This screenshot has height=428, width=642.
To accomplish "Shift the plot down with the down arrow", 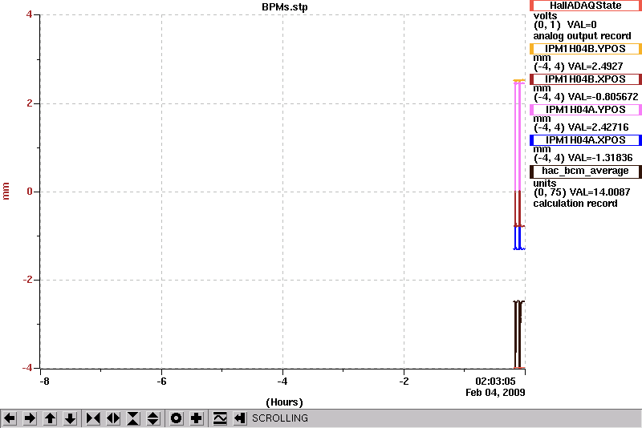I will click(70, 418).
